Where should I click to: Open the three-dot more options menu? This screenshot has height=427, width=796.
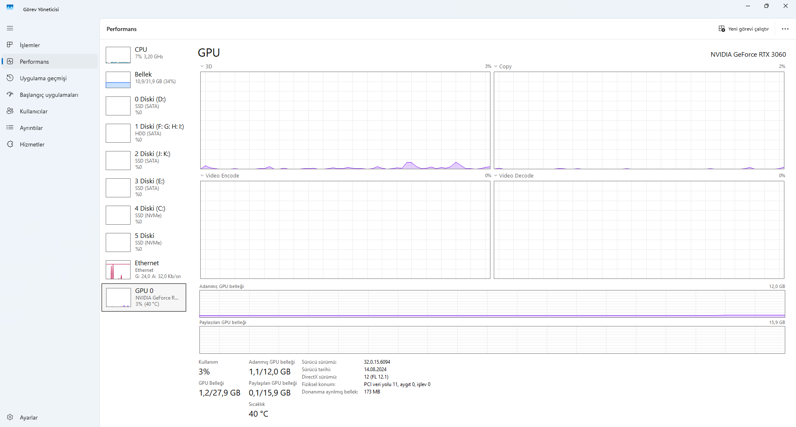[785, 29]
